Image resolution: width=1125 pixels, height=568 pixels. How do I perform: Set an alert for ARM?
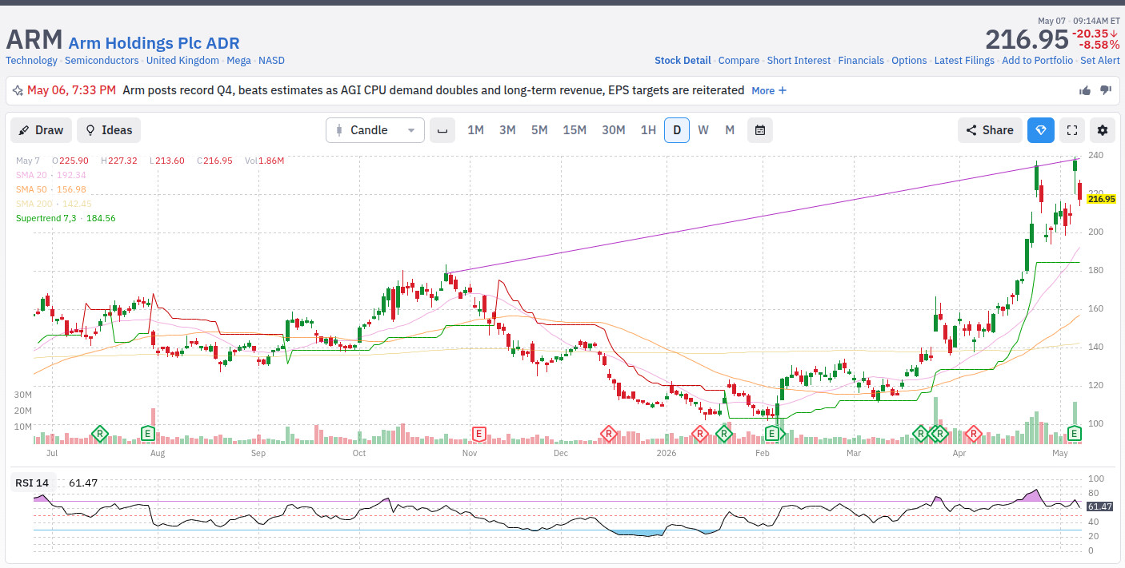pyautogui.click(x=1099, y=61)
